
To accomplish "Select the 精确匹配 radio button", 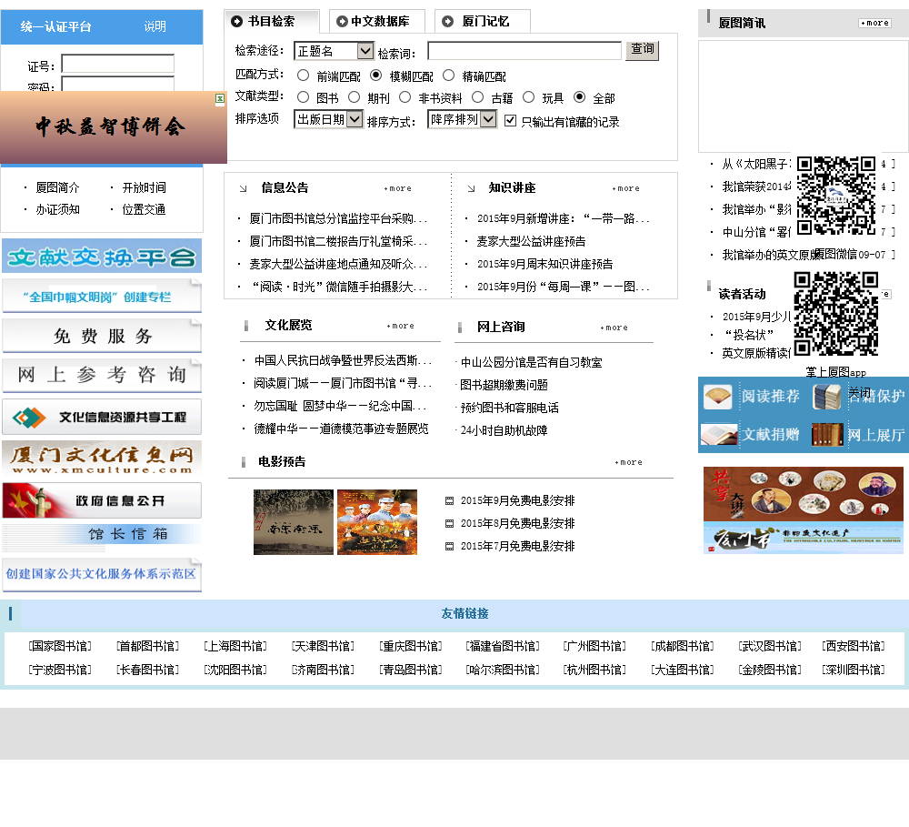I will coord(449,76).
